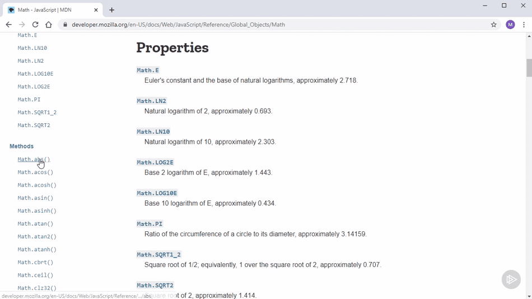
Task: Click text "Base 10 logarithm of E"
Action: click(x=178, y=203)
